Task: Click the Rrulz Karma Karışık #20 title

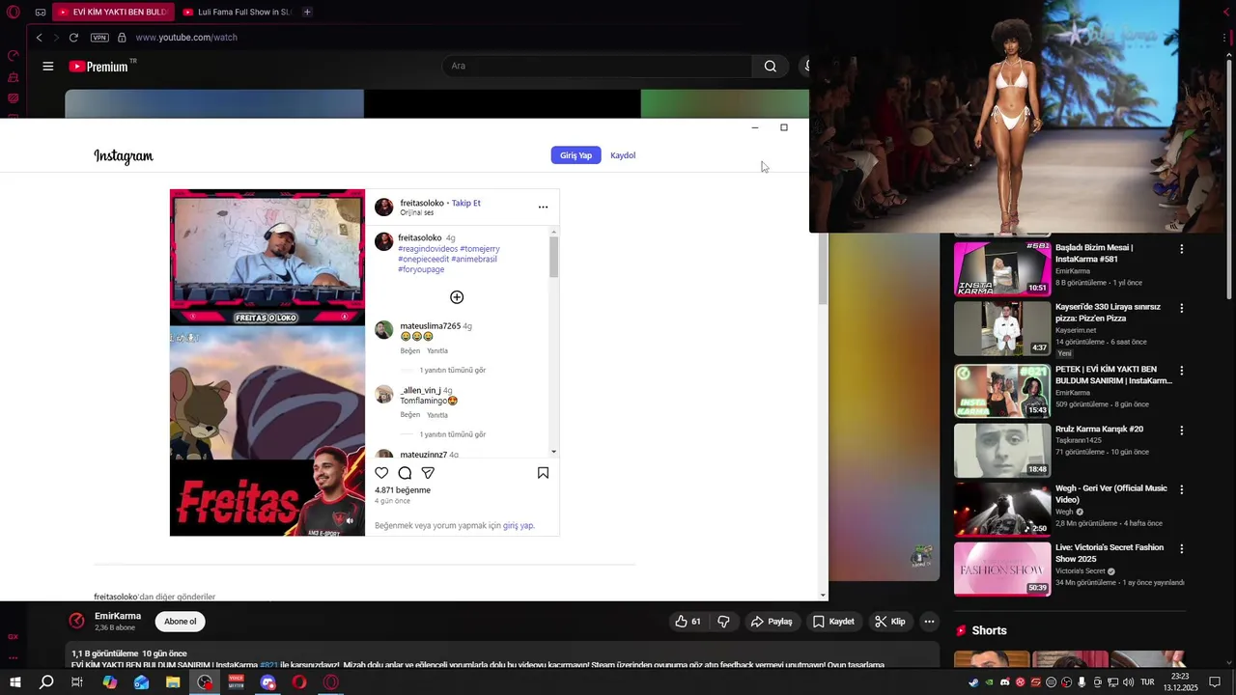Action: [1099, 429]
